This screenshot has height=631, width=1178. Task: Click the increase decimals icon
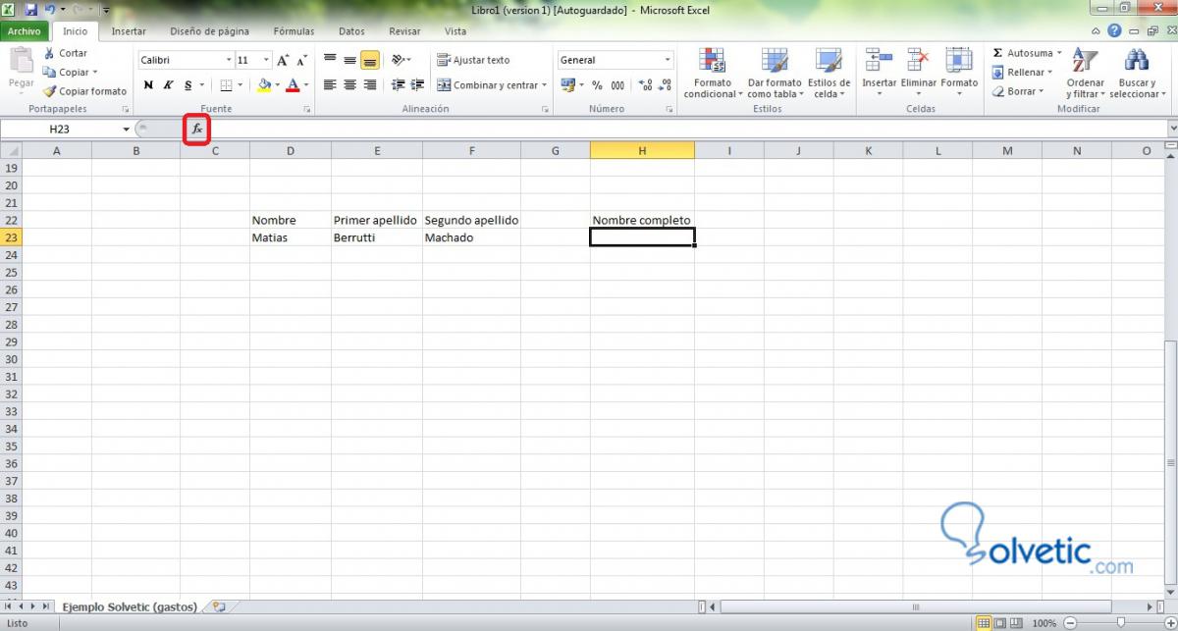coord(645,85)
